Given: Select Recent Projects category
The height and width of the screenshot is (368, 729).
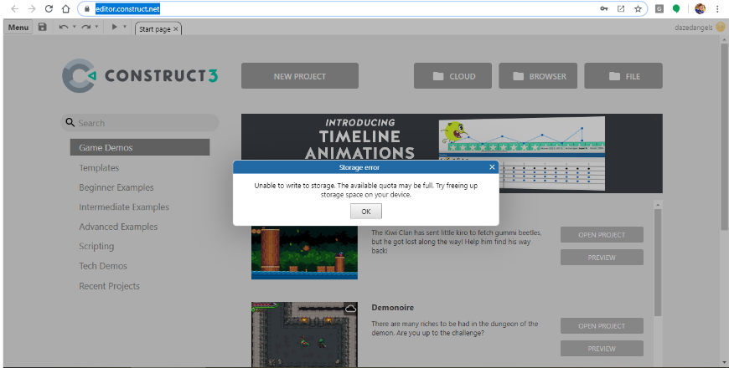Looking at the screenshot, I should click(x=109, y=286).
